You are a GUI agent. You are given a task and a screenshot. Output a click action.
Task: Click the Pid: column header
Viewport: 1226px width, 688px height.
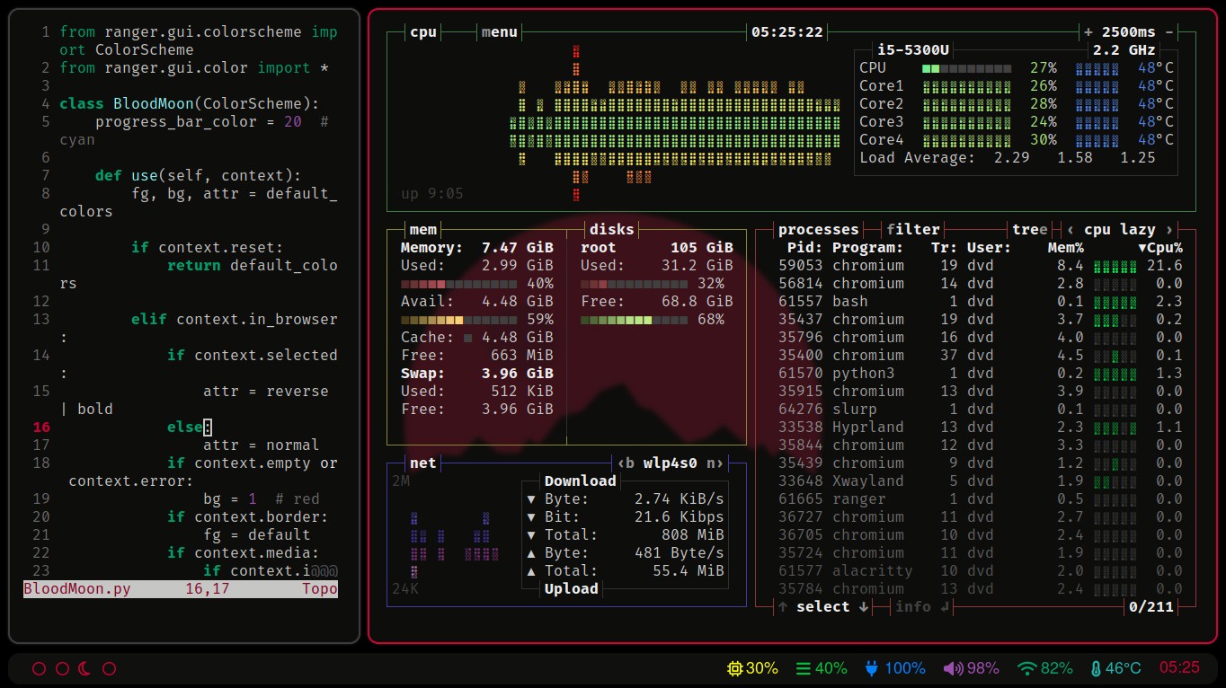805,247
